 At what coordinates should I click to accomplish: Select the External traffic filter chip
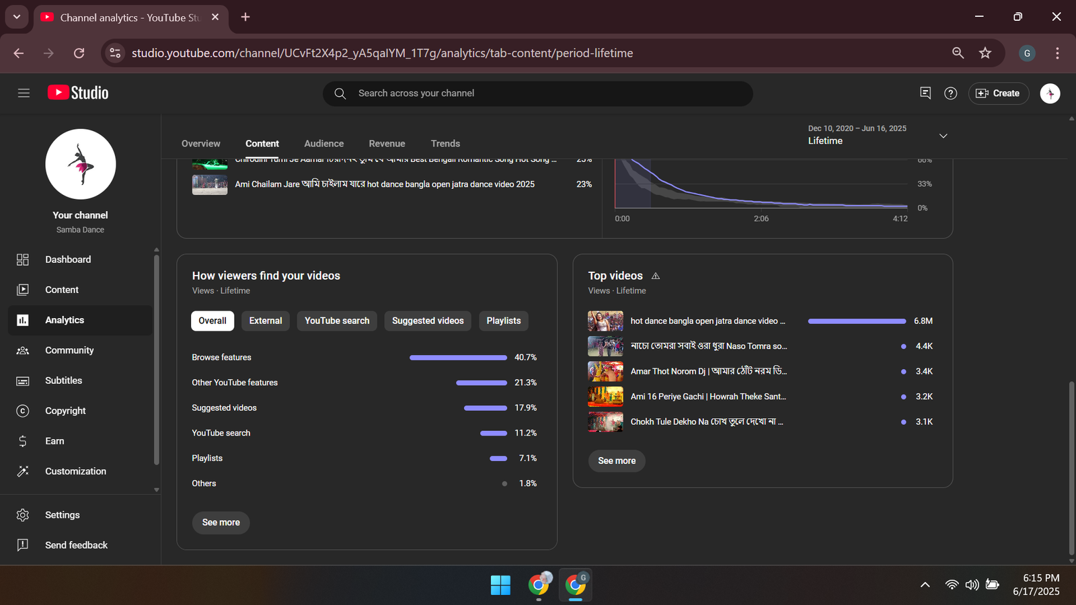266,321
